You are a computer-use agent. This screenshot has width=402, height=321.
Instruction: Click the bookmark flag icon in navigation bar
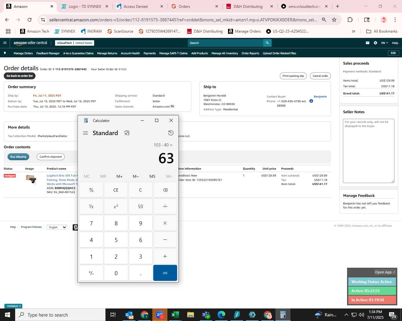tap(5, 53)
